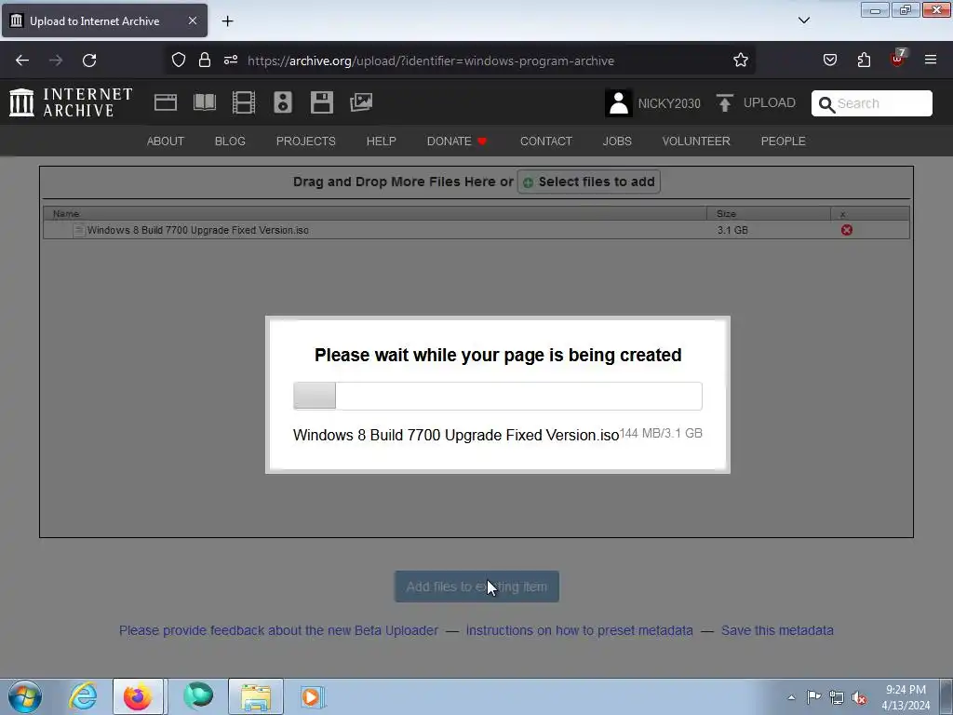
Task: Click Select files to add button
Action: coord(588,182)
